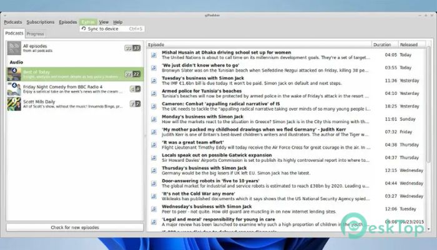
Task: Click audio icon for Cameron Combat episode
Action: (154, 106)
